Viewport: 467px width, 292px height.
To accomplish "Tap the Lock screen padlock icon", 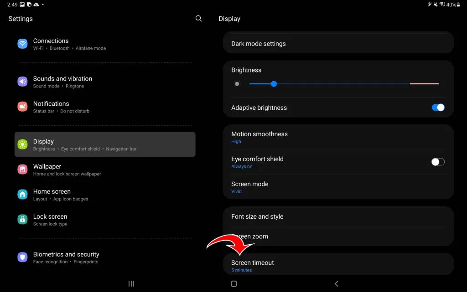I will point(22,220).
